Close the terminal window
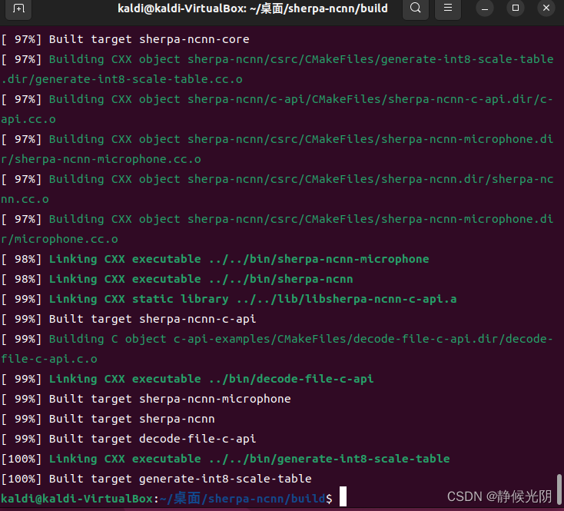This screenshot has width=564, height=511. point(546,8)
